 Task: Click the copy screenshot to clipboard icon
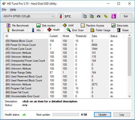91,16
